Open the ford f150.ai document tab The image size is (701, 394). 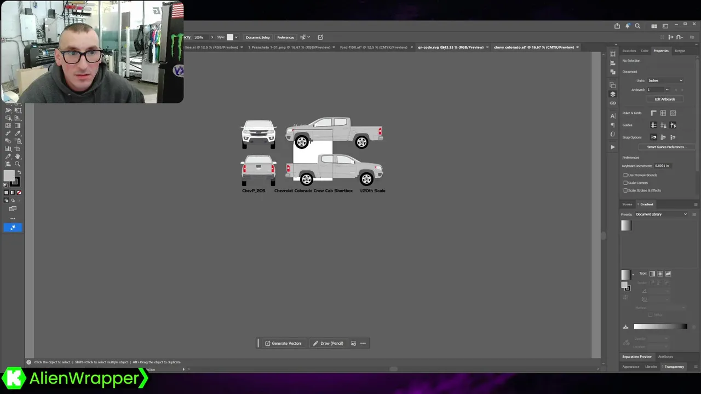(374, 47)
